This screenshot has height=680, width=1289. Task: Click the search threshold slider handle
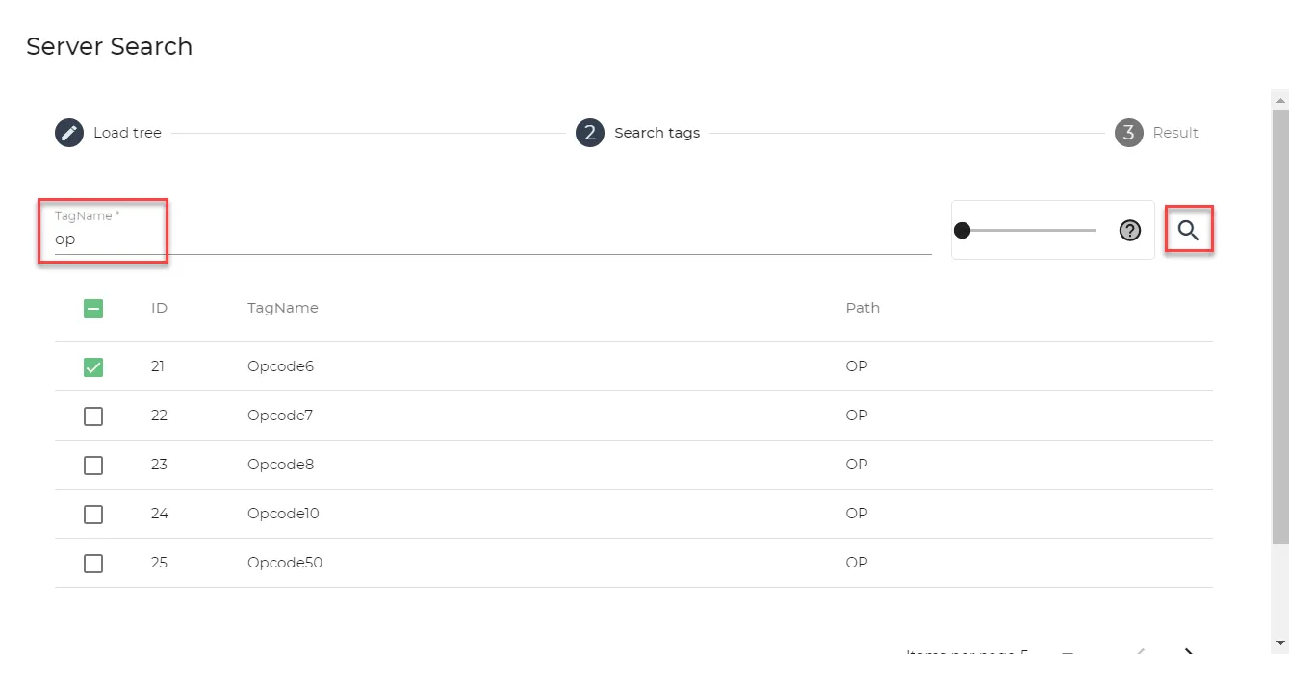pyautogui.click(x=962, y=230)
